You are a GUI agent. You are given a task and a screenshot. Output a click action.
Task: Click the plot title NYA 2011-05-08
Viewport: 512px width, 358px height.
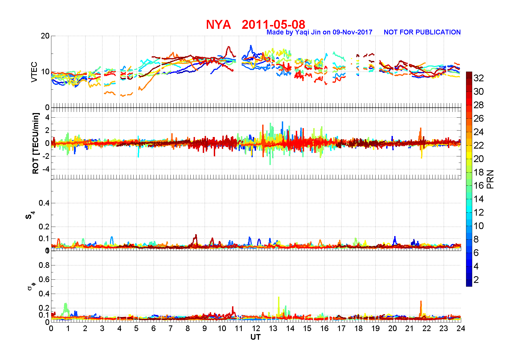point(255,24)
